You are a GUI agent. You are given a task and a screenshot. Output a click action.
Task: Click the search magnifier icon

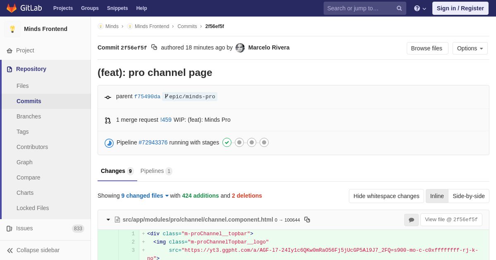pos(399,8)
